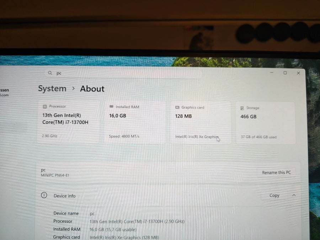The height and width of the screenshot is (240, 320).
Task: Click the Rename this PC button
Action: pos(276,172)
